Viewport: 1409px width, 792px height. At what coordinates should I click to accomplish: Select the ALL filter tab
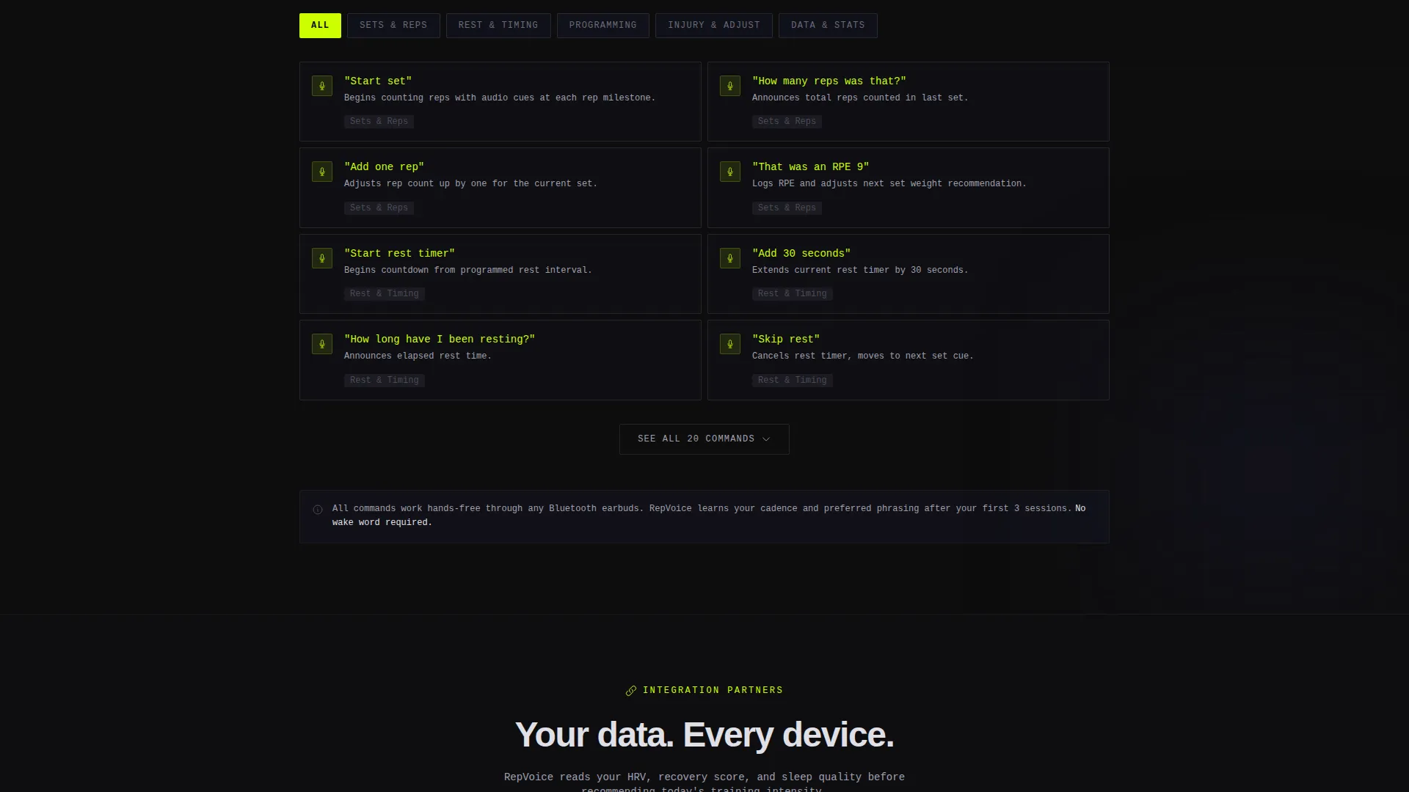click(320, 26)
